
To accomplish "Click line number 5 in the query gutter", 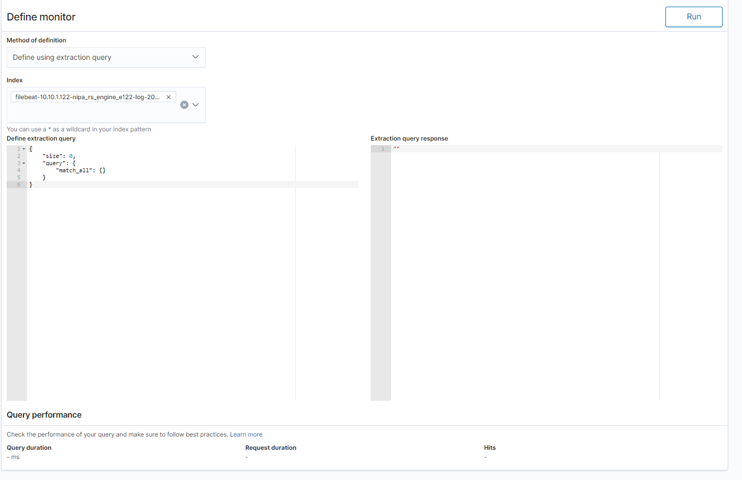I will pos(18,177).
